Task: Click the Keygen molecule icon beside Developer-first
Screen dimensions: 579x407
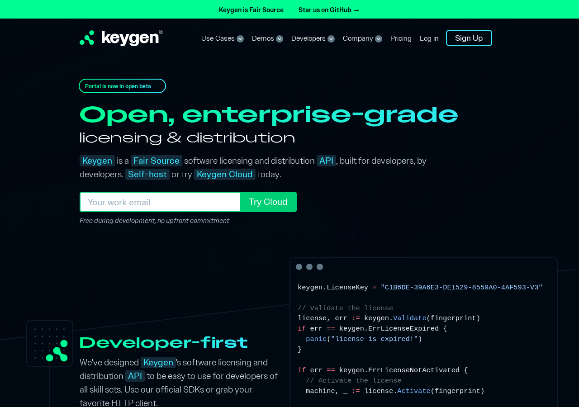Action: click(x=57, y=351)
